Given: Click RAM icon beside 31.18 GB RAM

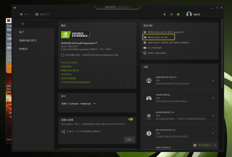Looking at the screenshot, I should (x=145, y=48).
